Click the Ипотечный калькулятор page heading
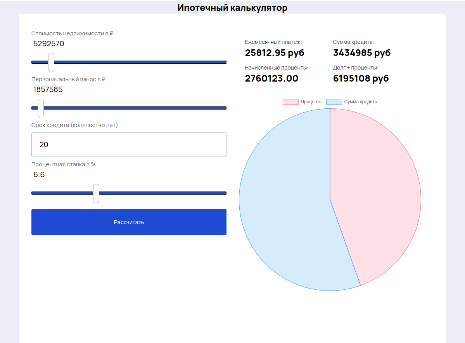This screenshot has width=465, height=343. coord(232,8)
